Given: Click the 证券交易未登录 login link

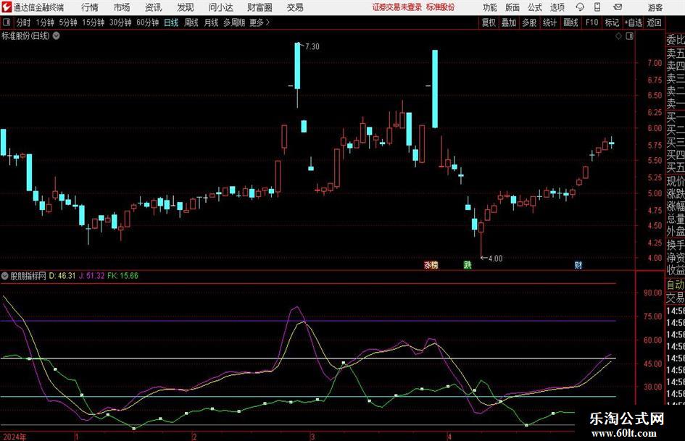Looking at the screenshot, I should pos(397,7).
